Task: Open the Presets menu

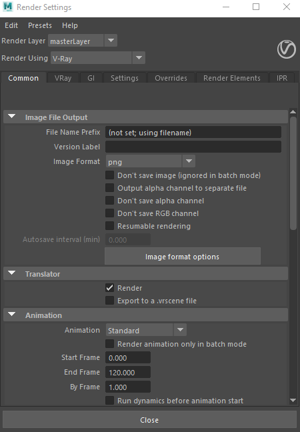Action: (x=40, y=25)
